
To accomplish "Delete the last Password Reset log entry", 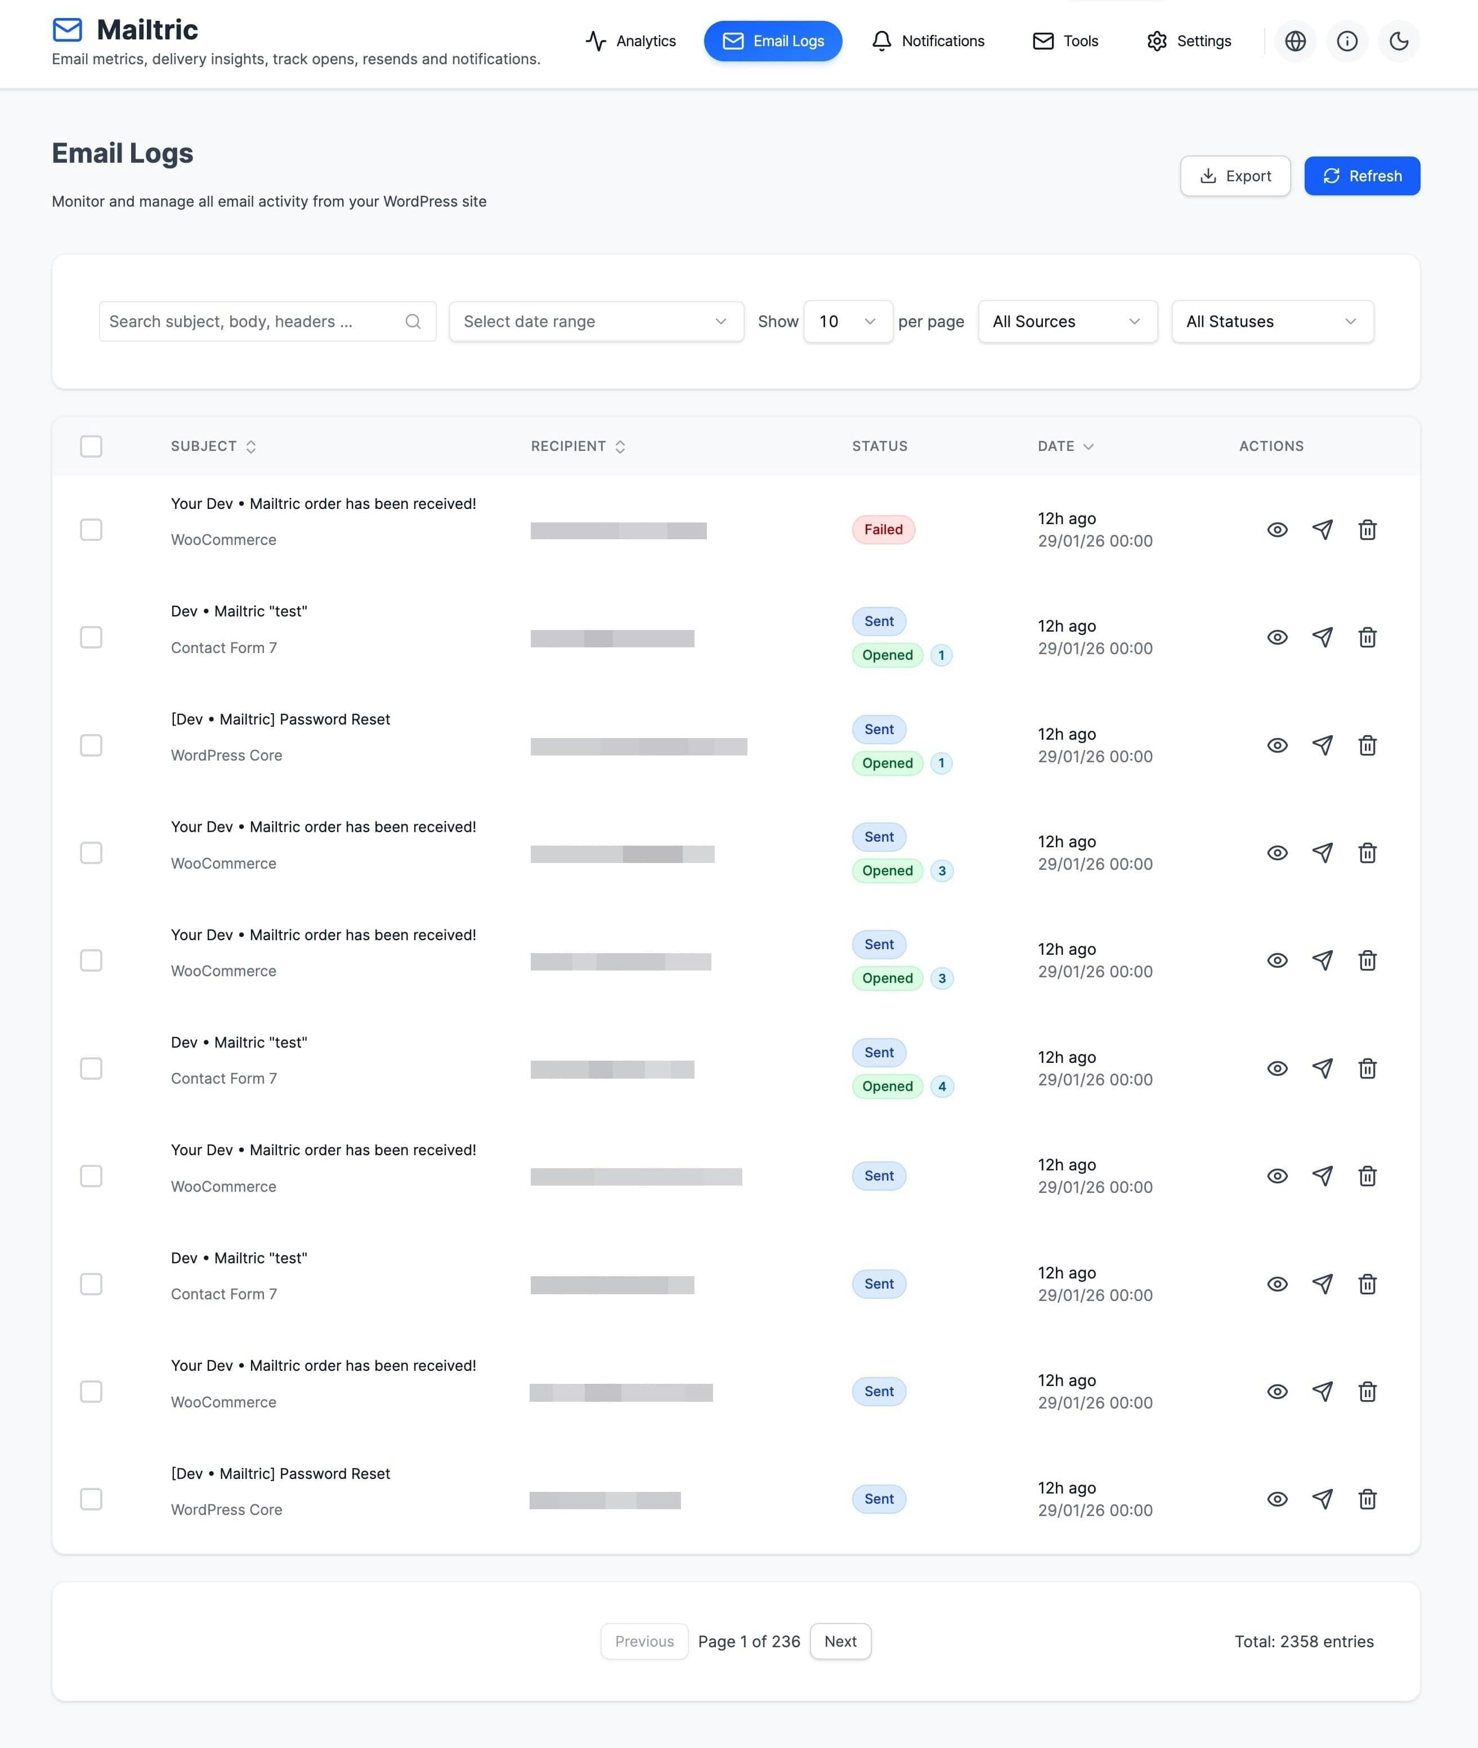I will [x=1367, y=1499].
